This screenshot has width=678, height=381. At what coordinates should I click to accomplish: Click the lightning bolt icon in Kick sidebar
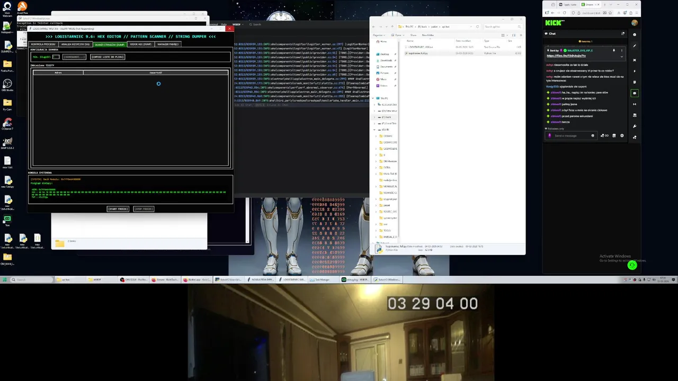[x=635, y=71]
